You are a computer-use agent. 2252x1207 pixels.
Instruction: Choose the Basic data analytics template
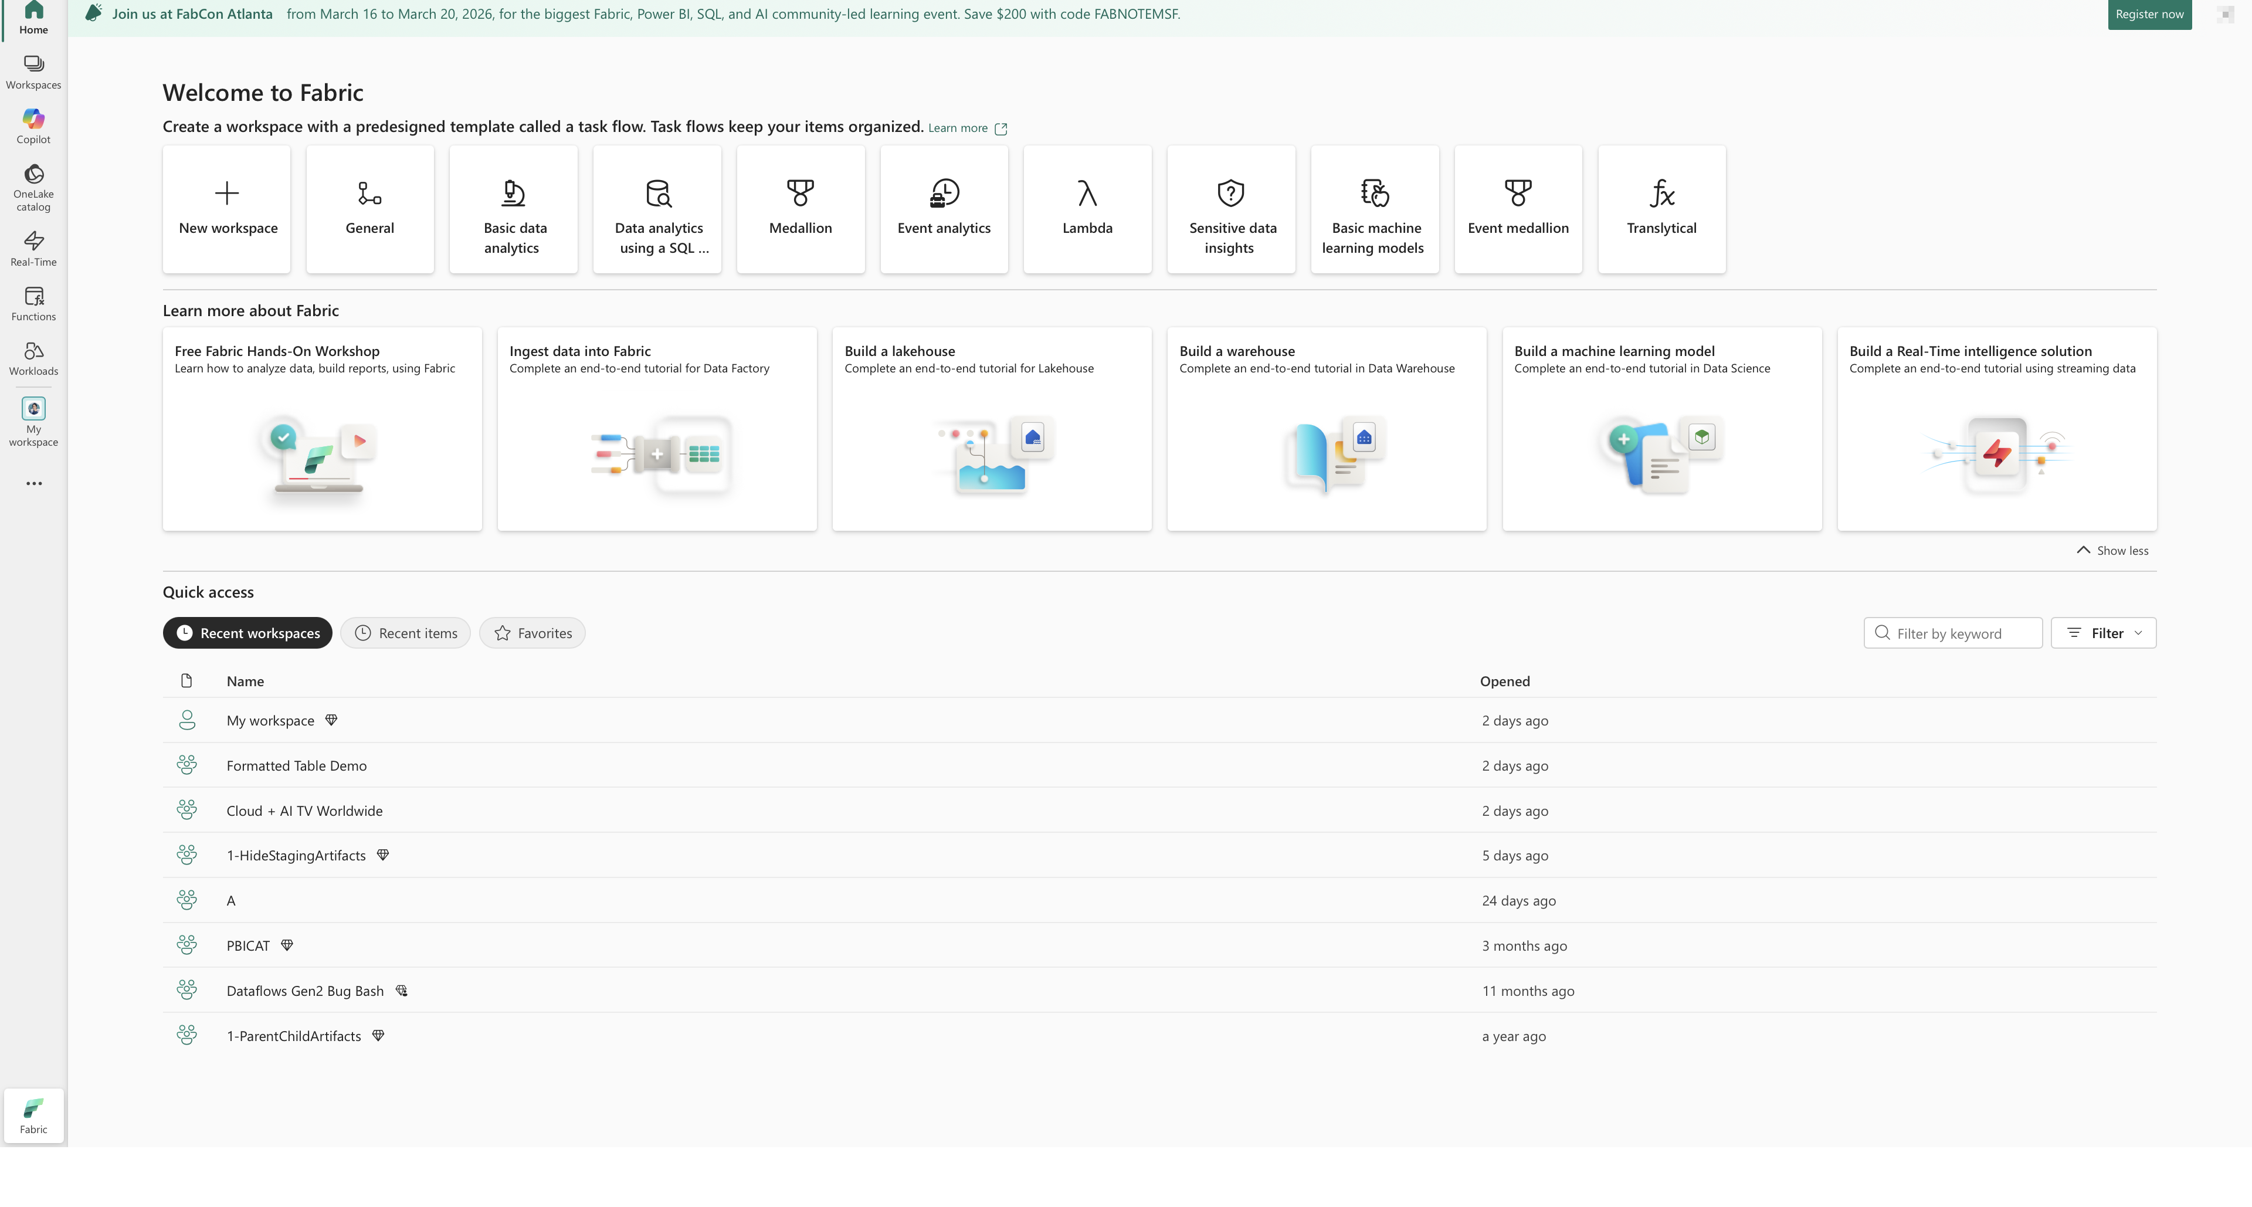[x=513, y=209]
